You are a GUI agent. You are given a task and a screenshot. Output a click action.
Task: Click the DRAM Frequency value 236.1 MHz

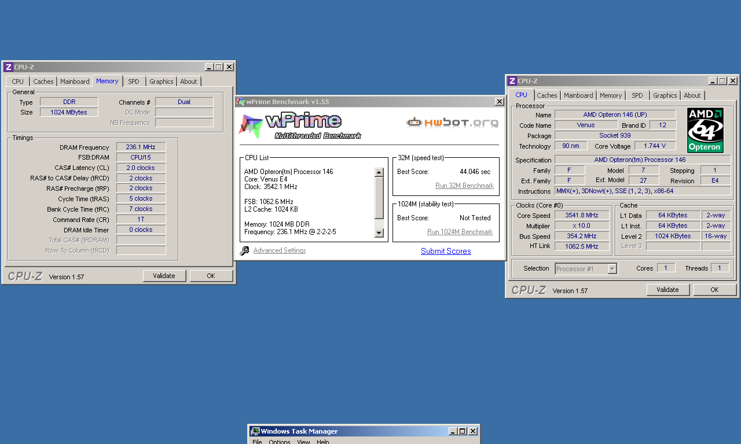pos(141,147)
